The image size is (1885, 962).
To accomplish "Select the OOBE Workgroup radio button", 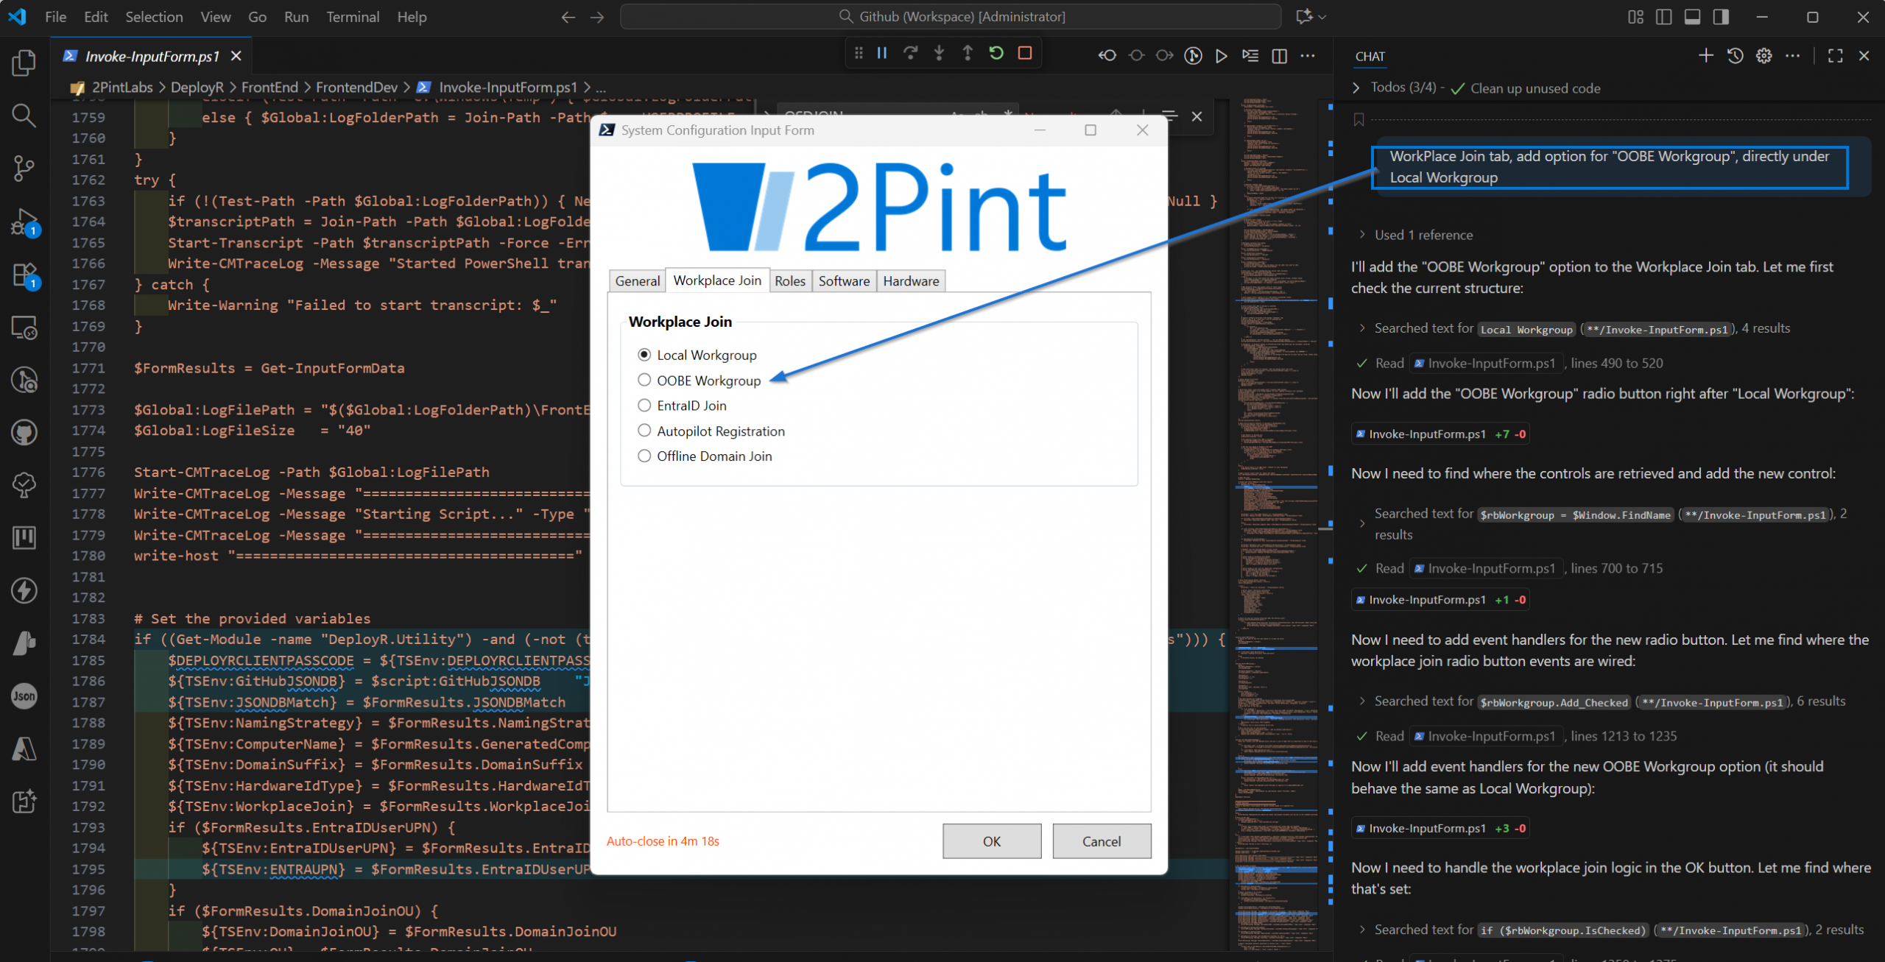I will [644, 380].
